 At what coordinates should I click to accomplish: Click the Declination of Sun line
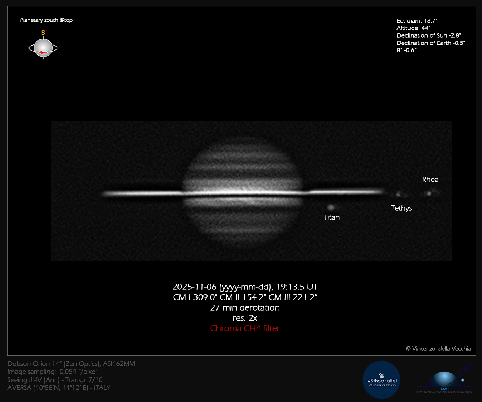point(428,35)
